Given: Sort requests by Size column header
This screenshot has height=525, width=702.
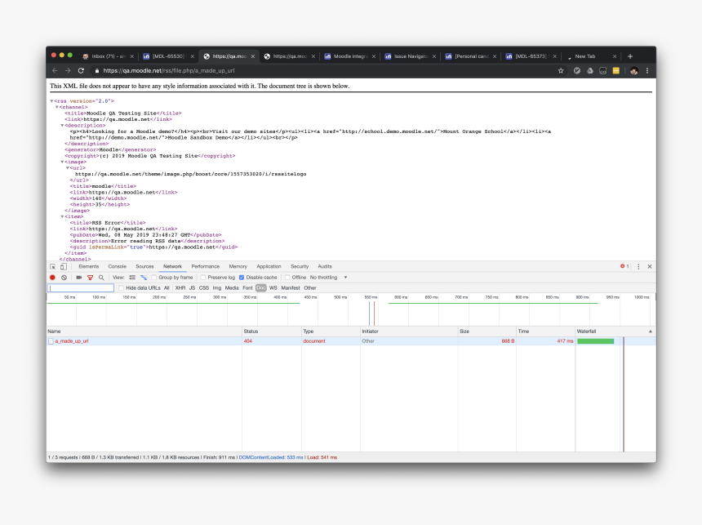Looking at the screenshot, I should (x=487, y=331).
